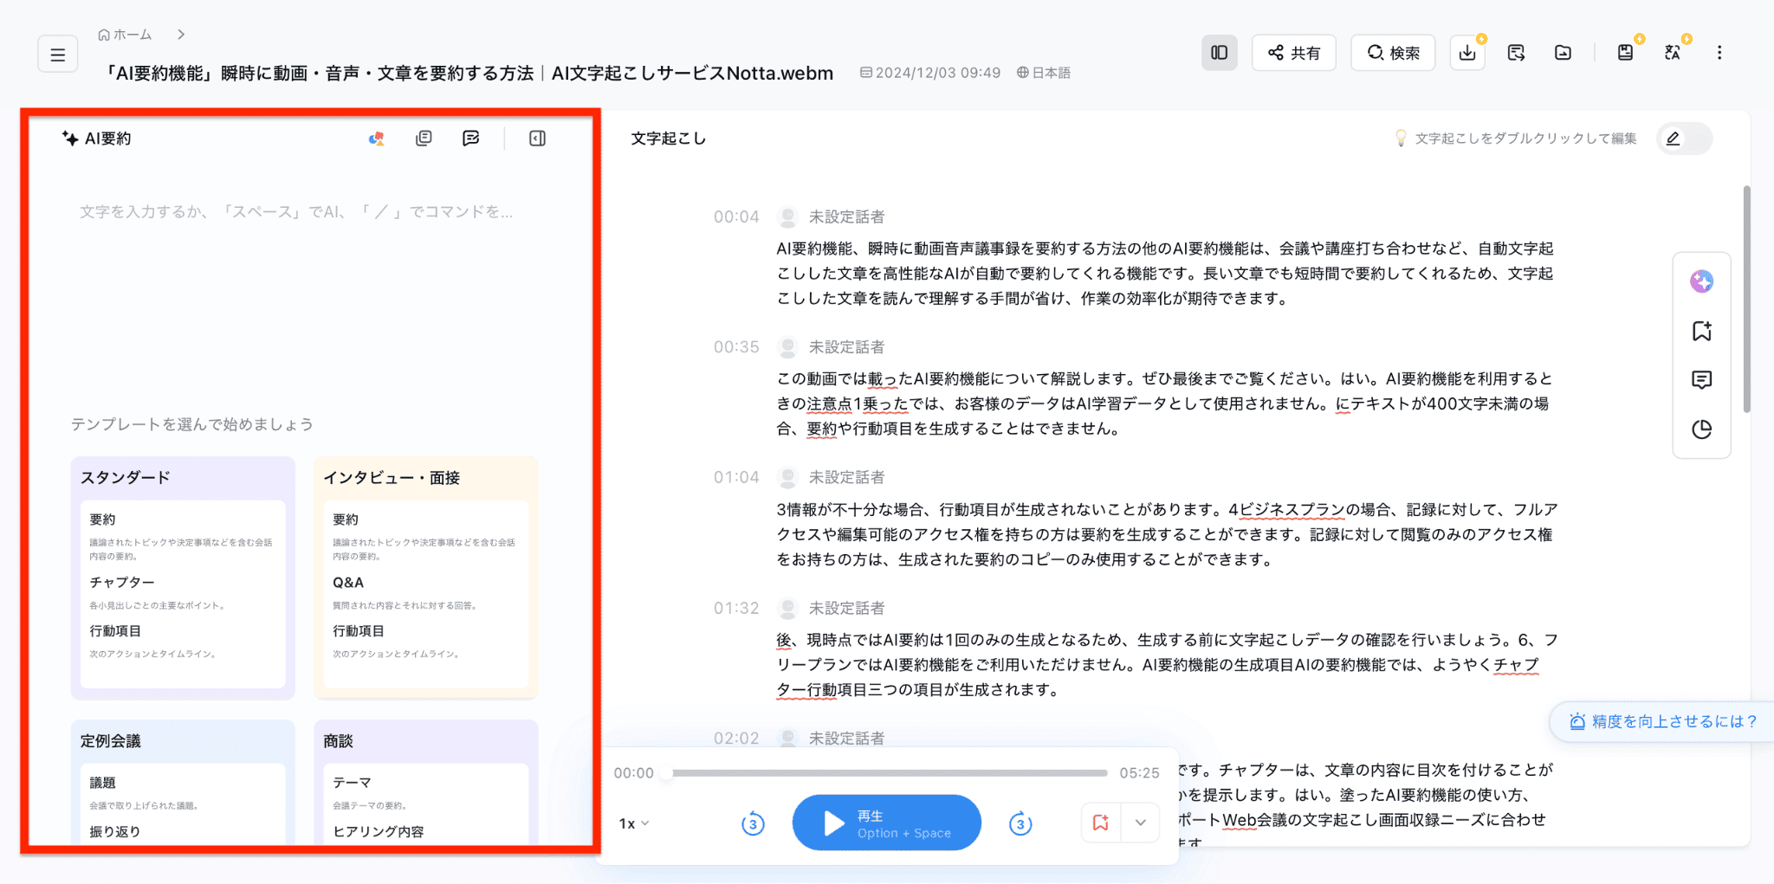This screenshot has height=884, width=1774.
Task: Click the AI chat note icon
Action: point(471,139)
